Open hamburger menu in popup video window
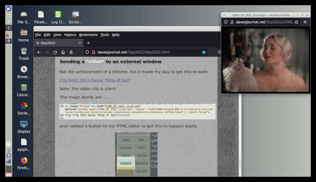The image size is (316, 182). coord(306,22)
